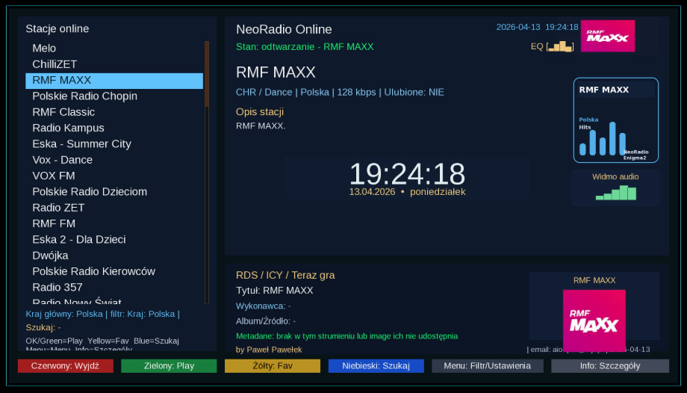Click the RMF MAXX logo in the top corner
687x393 pixels.
(x=608, y=36)
